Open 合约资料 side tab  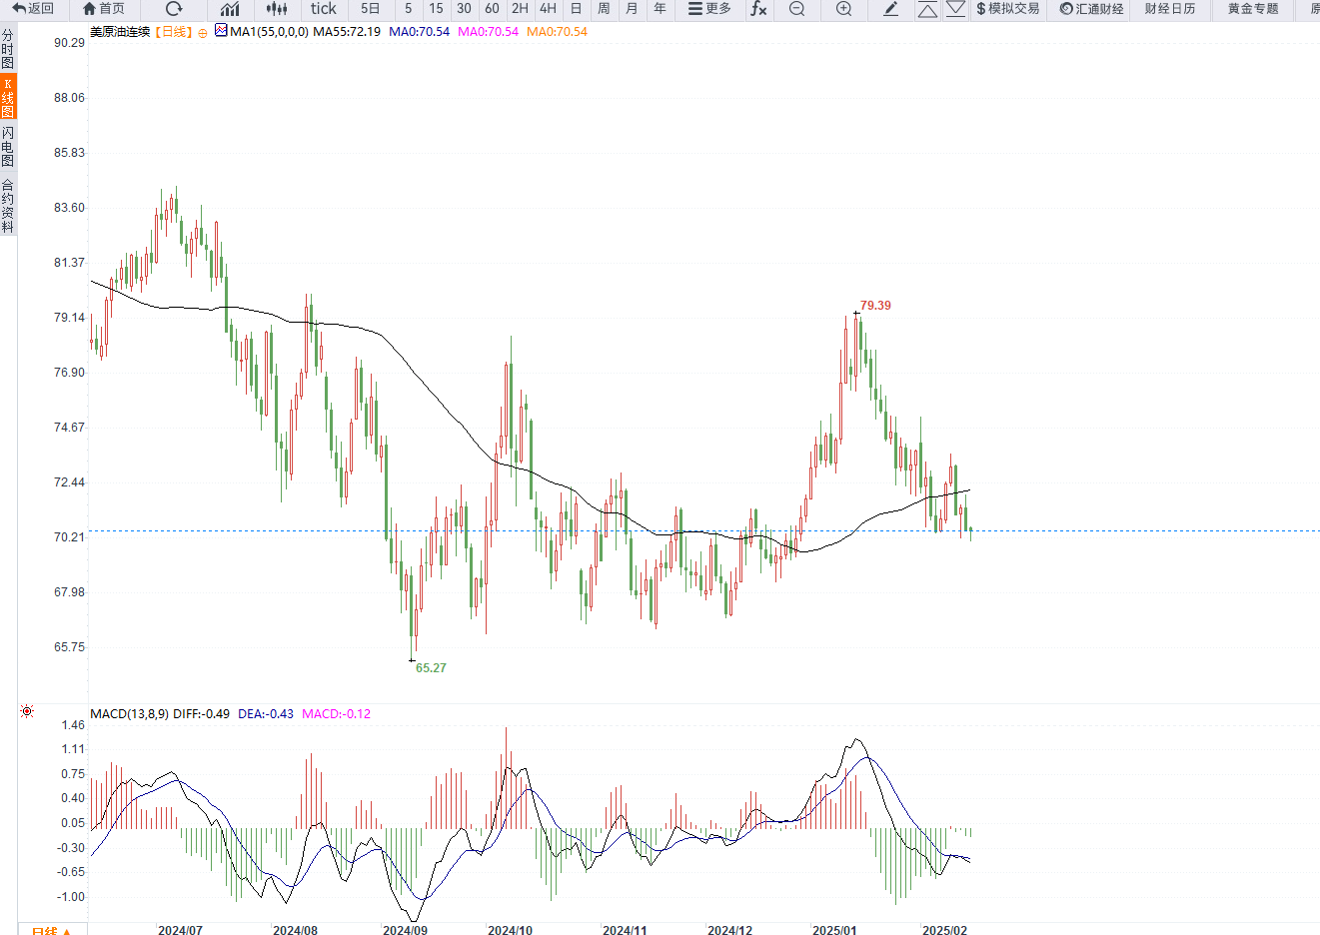click(8, 206)
